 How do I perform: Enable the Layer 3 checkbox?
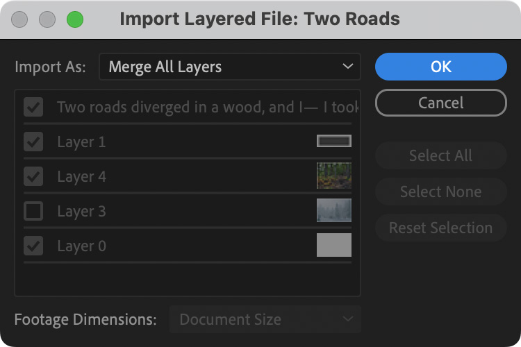(x=33, y=211)
